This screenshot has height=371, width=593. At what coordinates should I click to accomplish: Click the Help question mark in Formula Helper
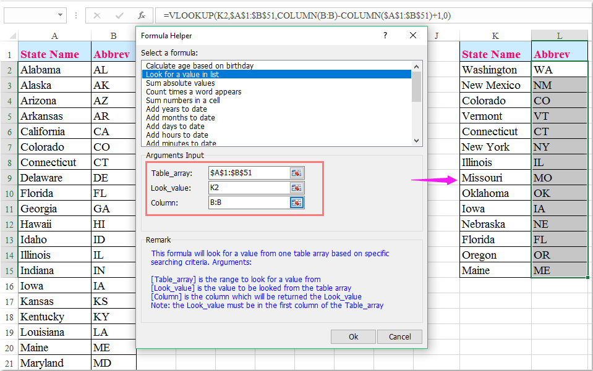pyautogui.click(x=385, y=36)
